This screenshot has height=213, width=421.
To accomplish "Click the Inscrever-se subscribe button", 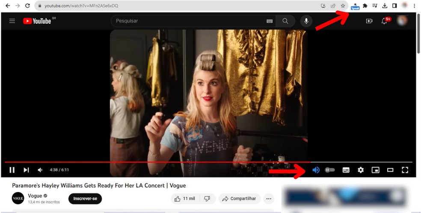I will tap(85, 199).
